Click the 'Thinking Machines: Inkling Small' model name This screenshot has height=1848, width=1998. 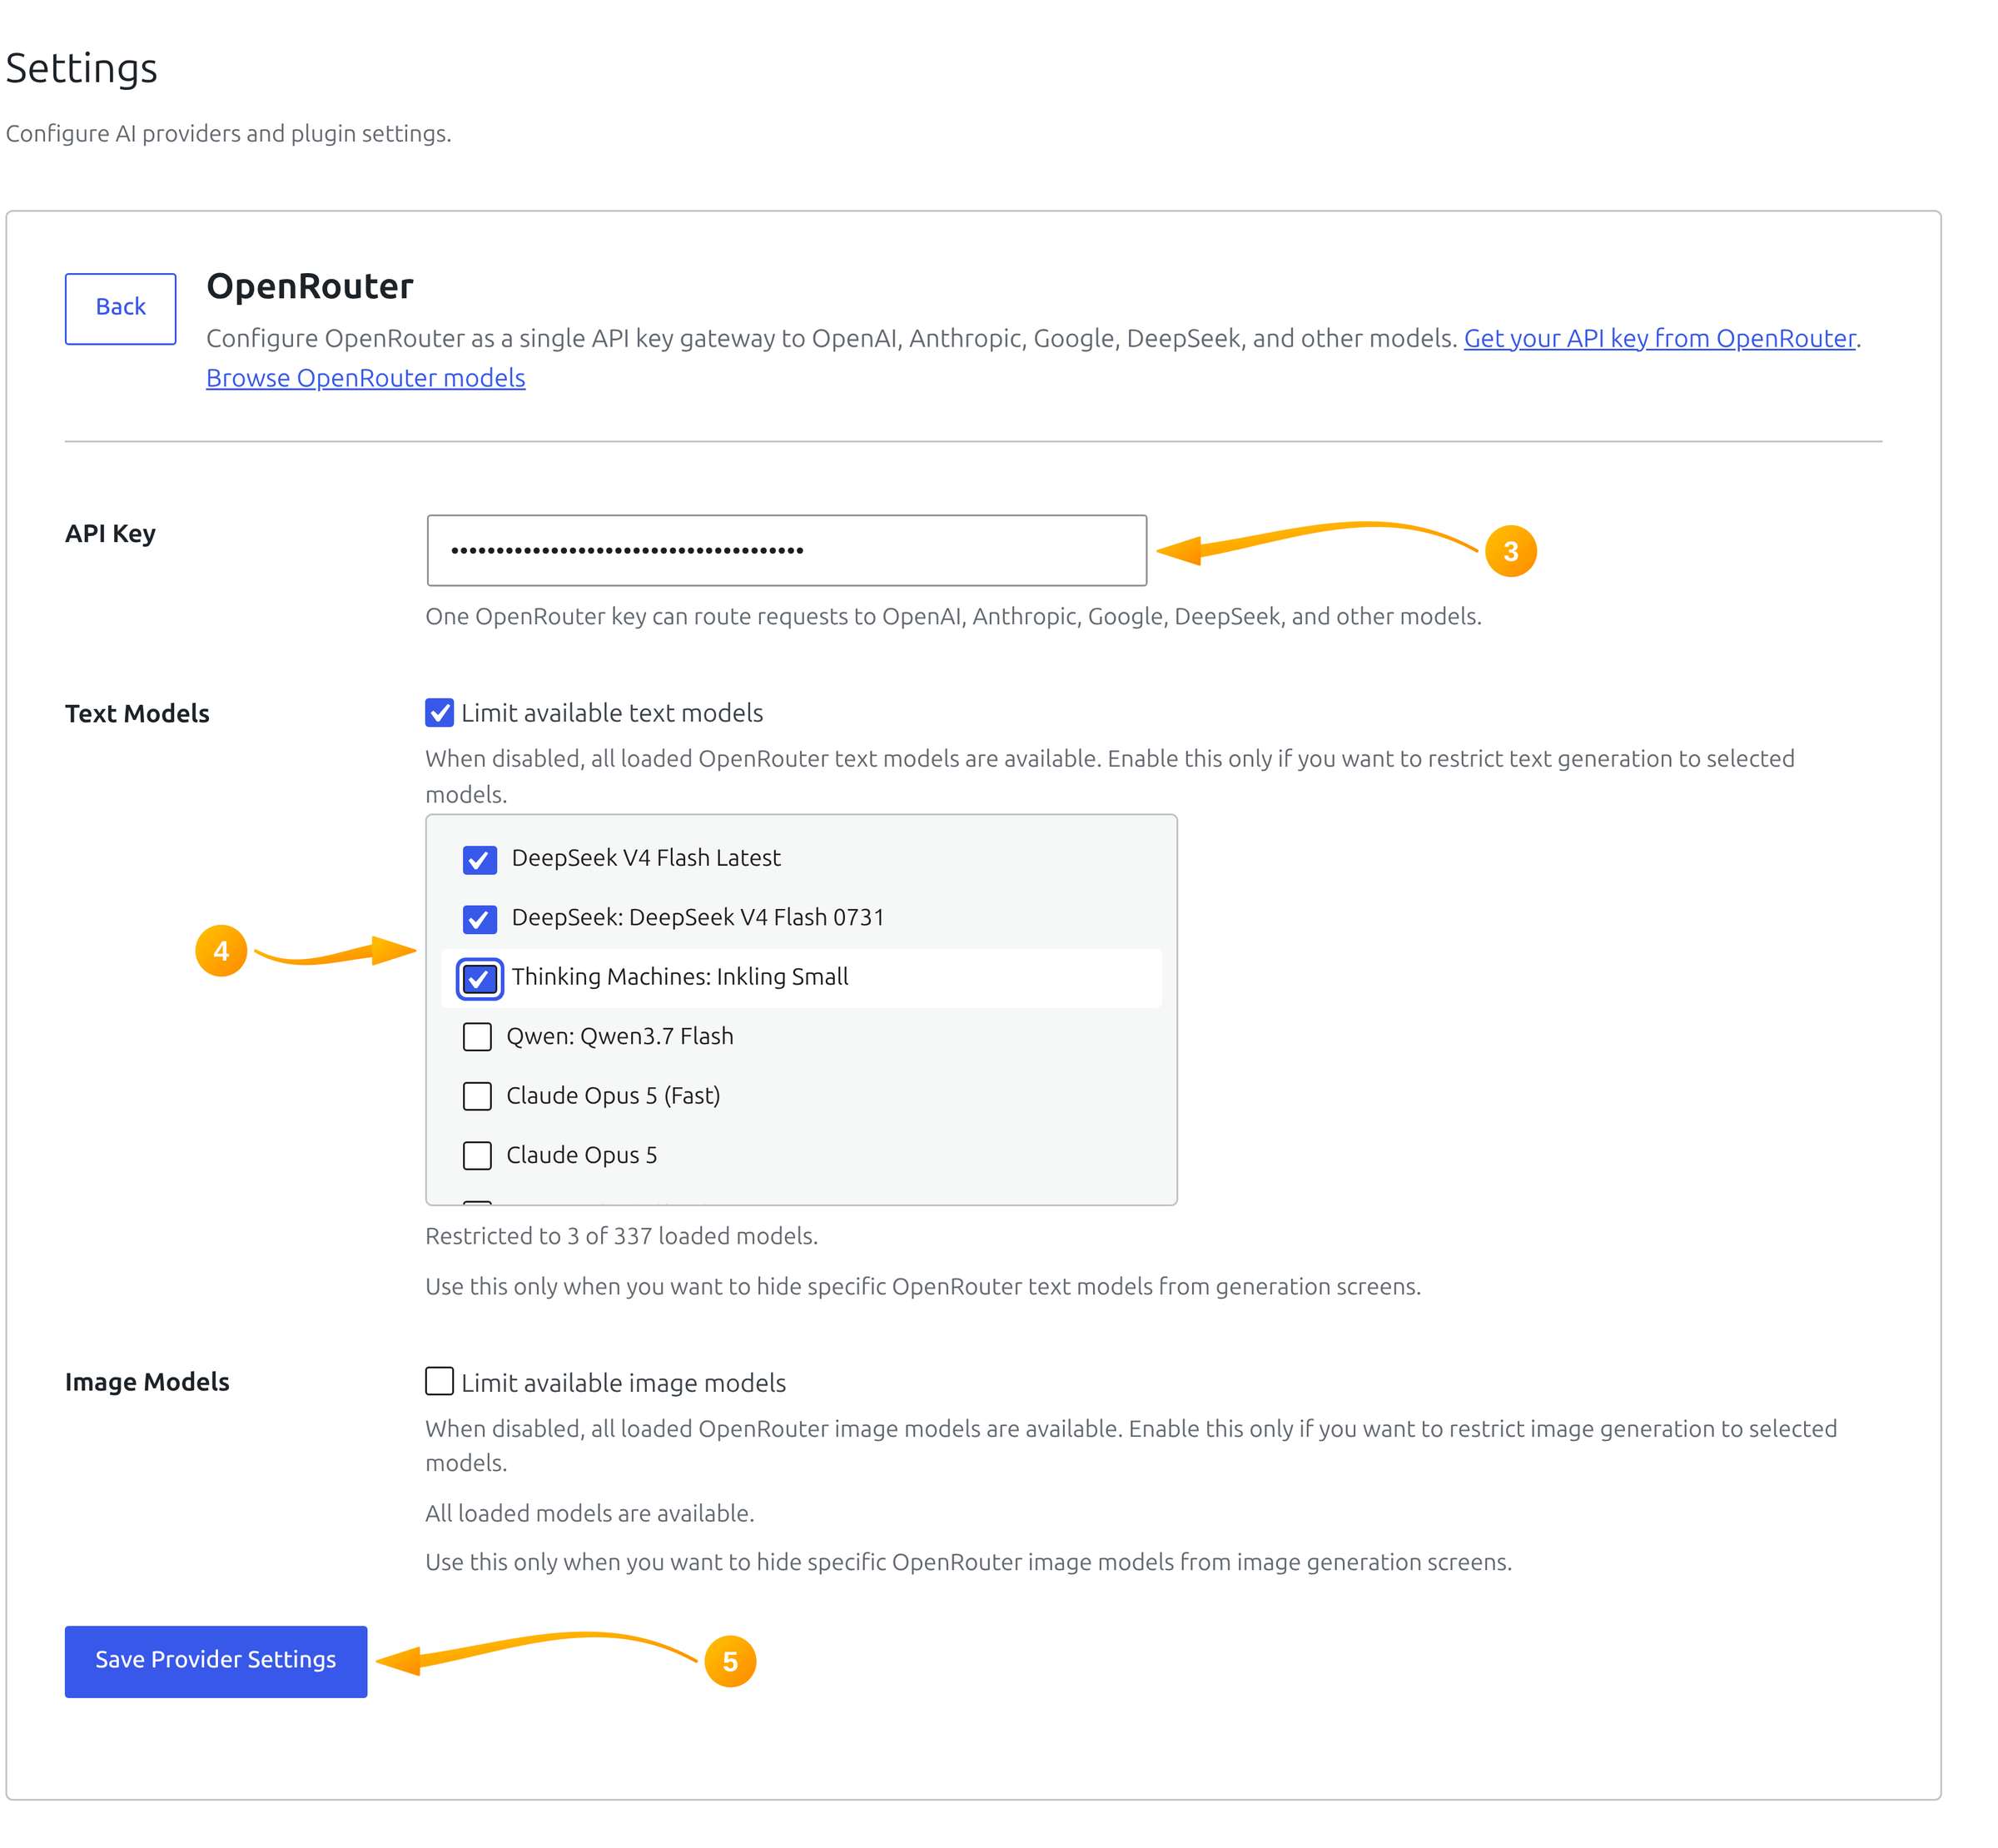pos(679,977)
